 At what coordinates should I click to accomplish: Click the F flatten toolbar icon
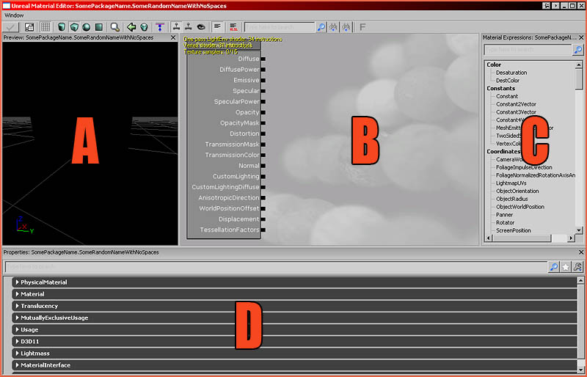click(362, 27)
